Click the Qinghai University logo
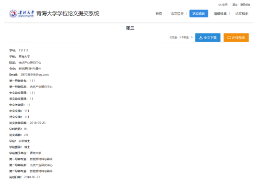The width and height of the screenshot is (263, 186). click(22, 14)
